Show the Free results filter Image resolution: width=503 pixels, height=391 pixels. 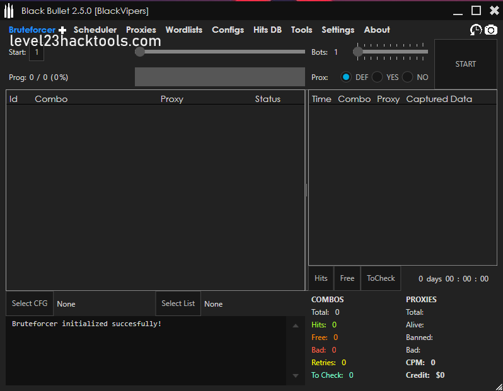tap(347, 278)
